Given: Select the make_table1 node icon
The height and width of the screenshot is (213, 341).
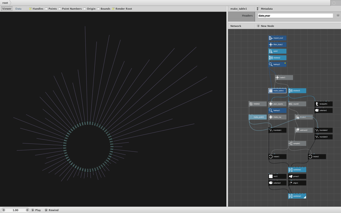Looking at the screenshot, I should tap(270, 91).
